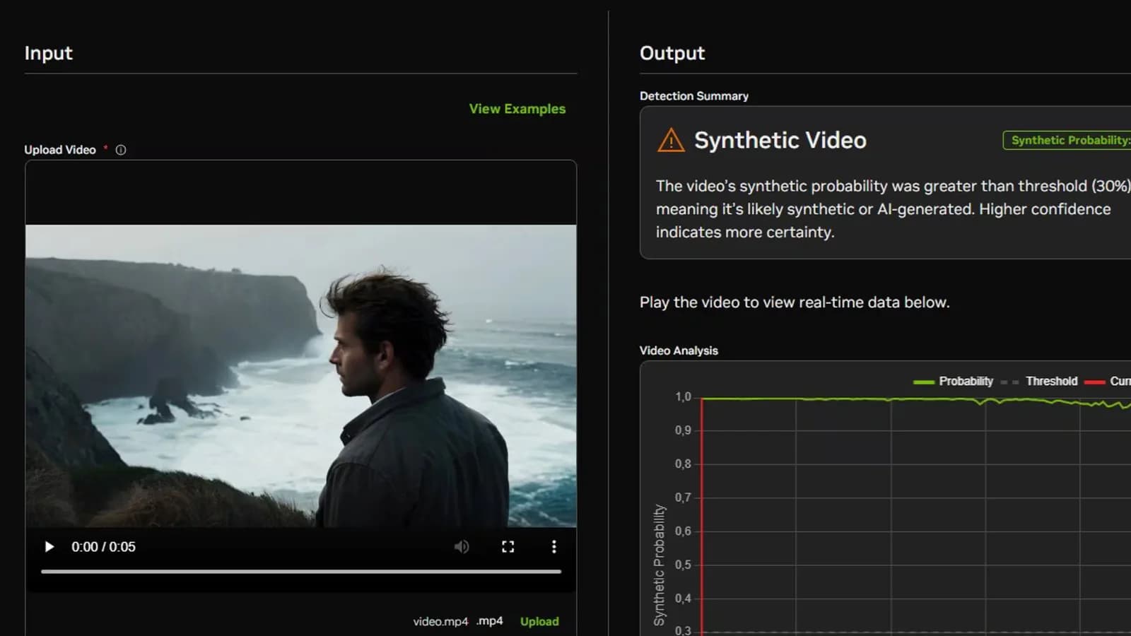Screen dimensions: 1131x636
Task: Click the 0,5 axis value
Action: [683, 565]
